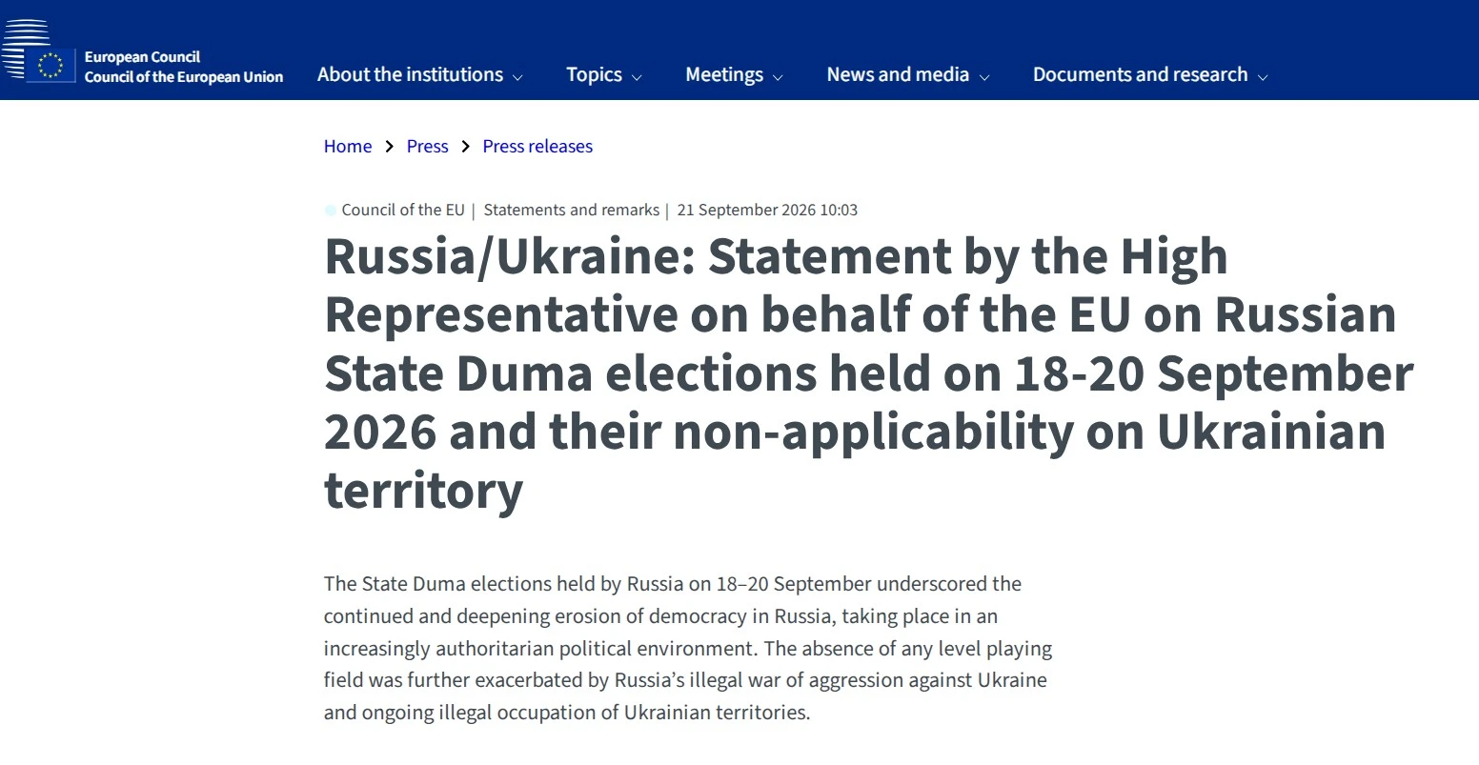Select the Statements and remarks label
This screenshot has width=1479, height=765.
click(572, 210)
